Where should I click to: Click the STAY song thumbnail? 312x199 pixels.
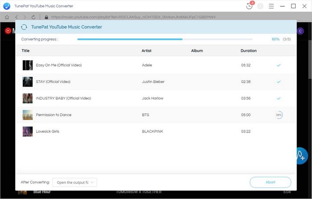[x=28, y=82]
